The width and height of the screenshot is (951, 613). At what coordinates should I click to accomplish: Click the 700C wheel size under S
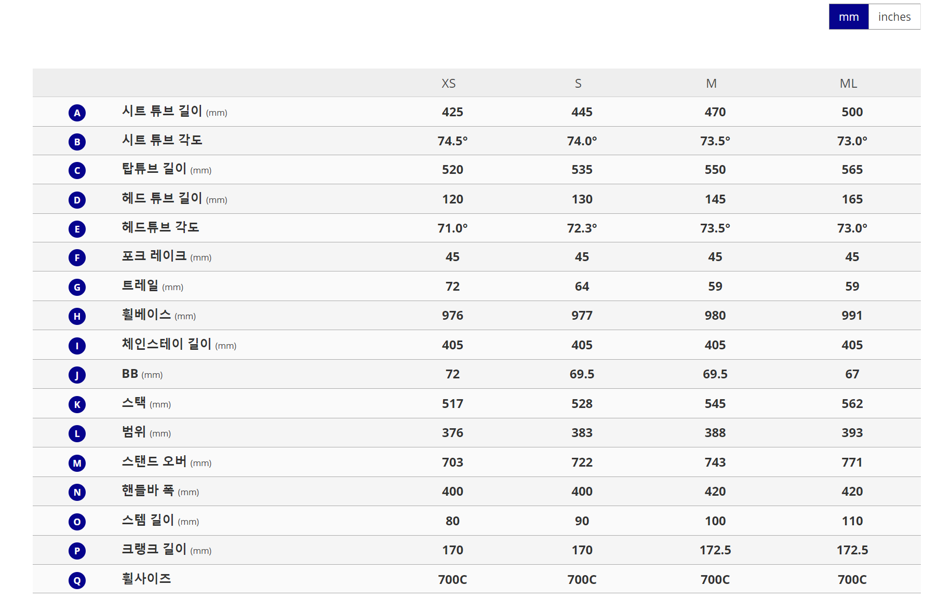tap(582, 580)
